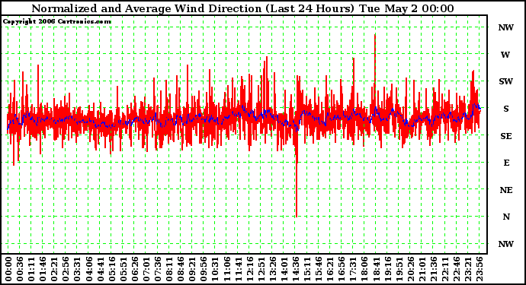Click the 09:56 time axis label
The width and height of the screenshot is (526, 285).
tap(204, 269)
